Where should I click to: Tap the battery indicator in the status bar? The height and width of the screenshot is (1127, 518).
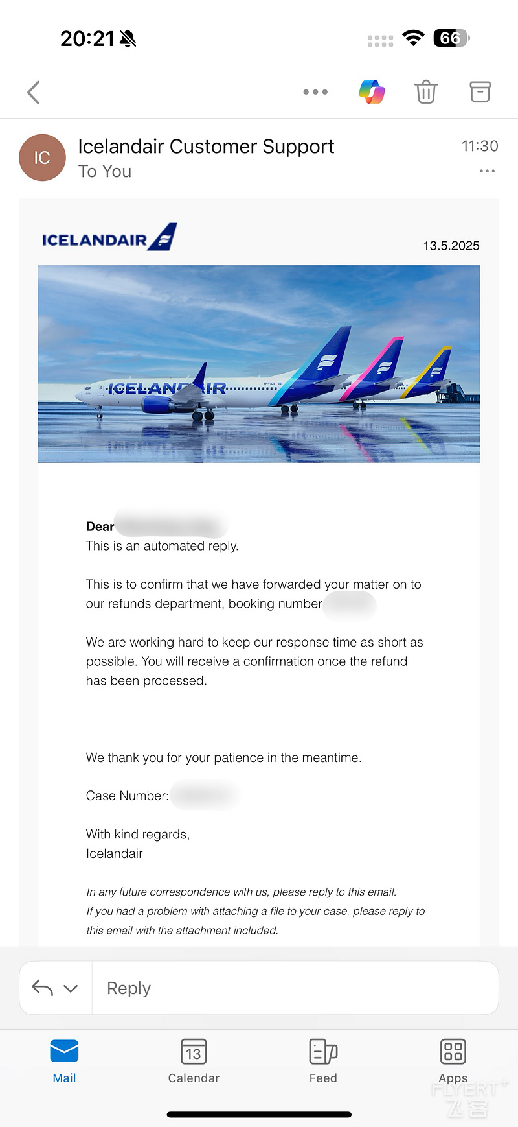tap(451, 38)
